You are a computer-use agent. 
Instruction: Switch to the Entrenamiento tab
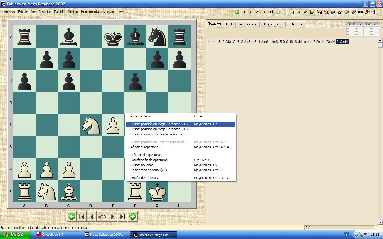click(x=248, y=24)
